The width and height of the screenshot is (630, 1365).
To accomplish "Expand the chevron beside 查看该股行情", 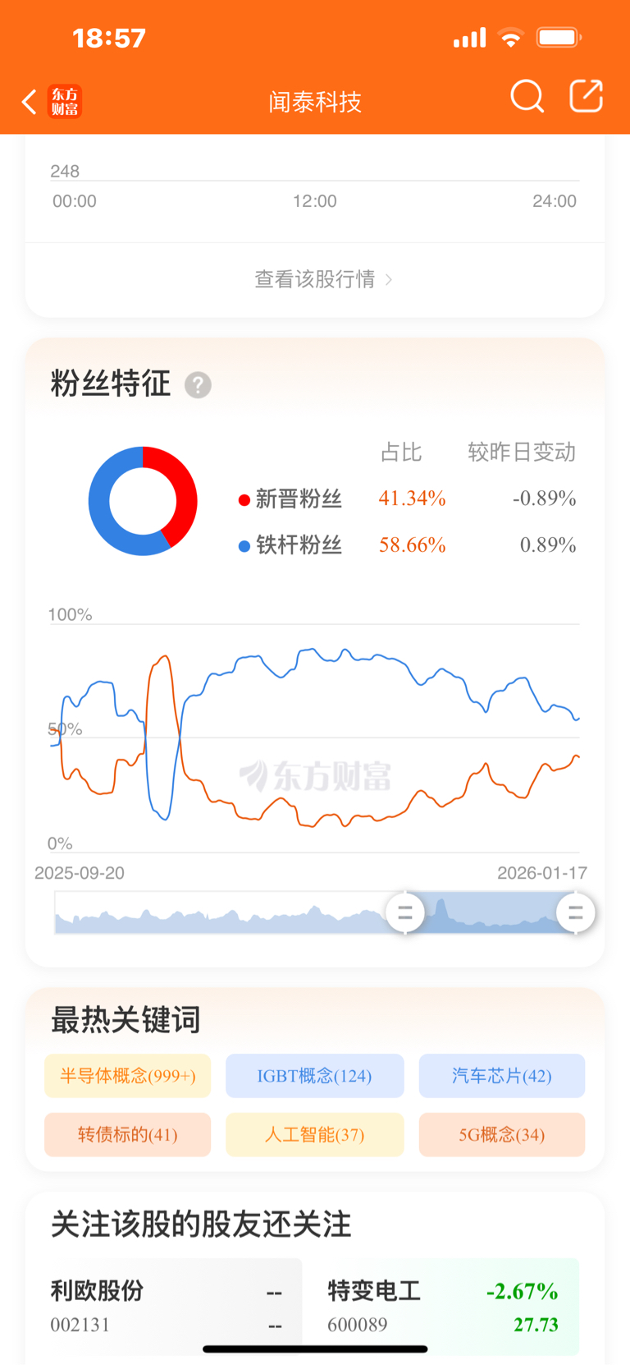I will click(x=389, y=280).
